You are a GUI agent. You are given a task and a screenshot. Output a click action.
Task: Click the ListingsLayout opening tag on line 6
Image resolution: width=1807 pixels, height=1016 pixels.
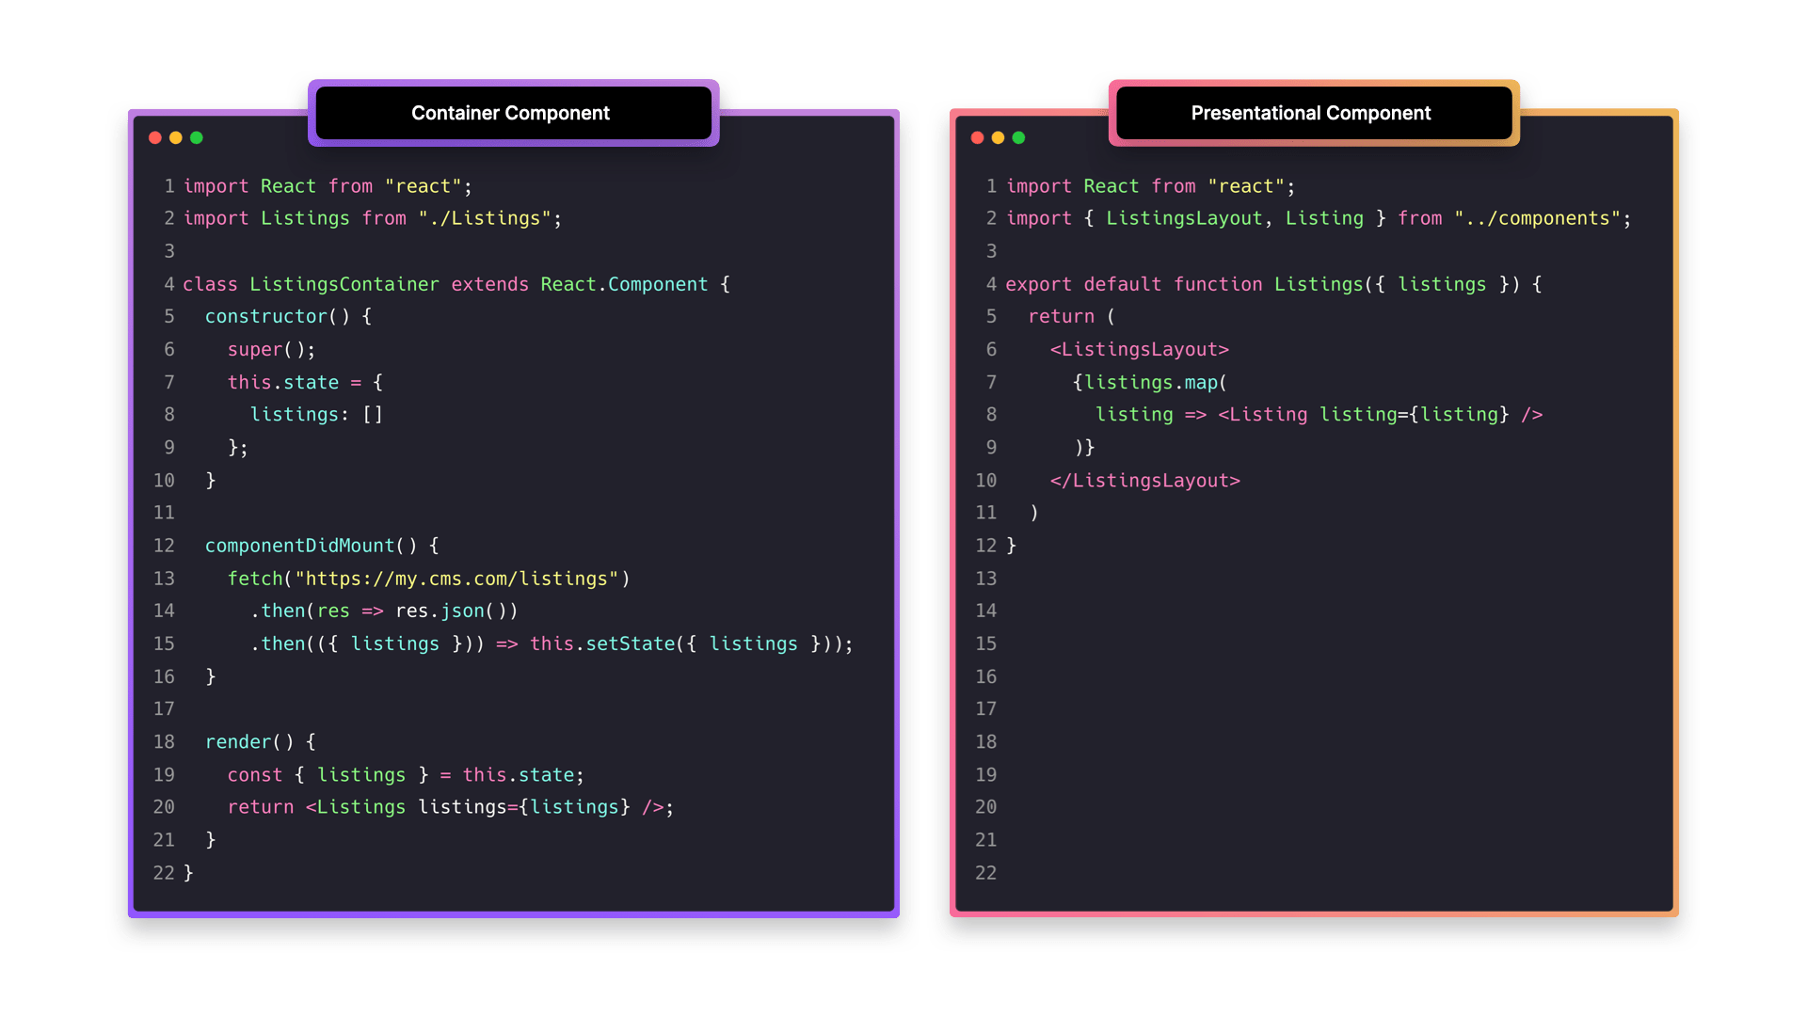(1138, 348)
